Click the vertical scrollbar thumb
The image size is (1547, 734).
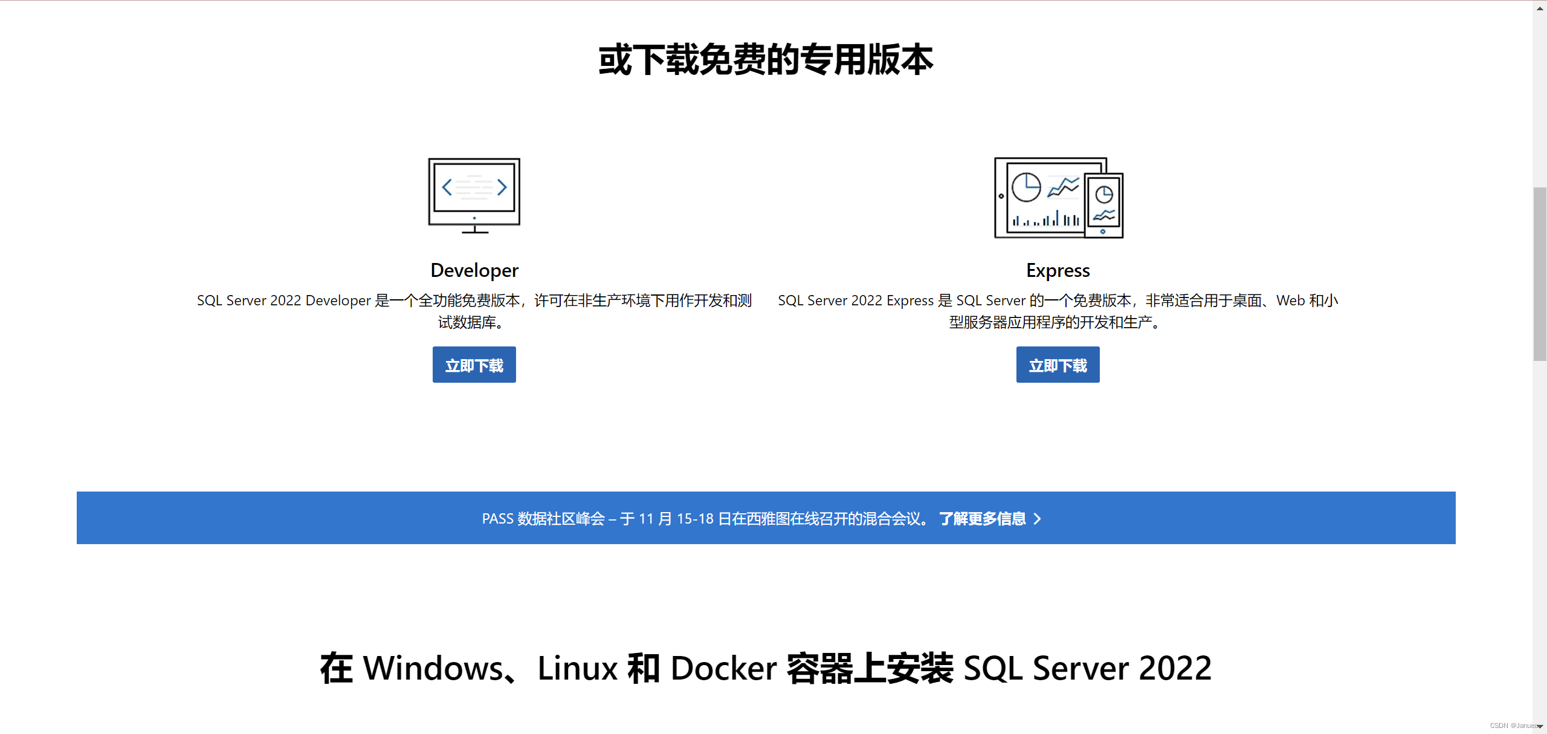click(x=1540, y=274)
